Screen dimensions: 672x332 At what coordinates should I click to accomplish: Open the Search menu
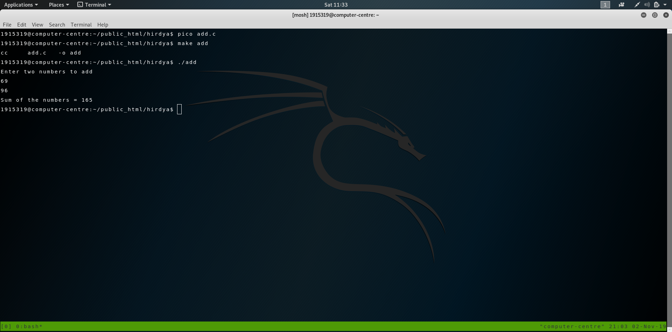(x=57, y=24)
